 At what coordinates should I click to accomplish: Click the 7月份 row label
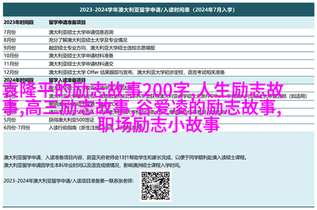tap(10, 32)
